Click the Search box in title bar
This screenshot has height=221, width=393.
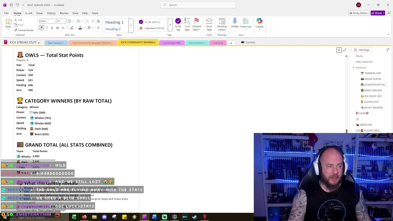pyautogui.click(x=198, y=5)
